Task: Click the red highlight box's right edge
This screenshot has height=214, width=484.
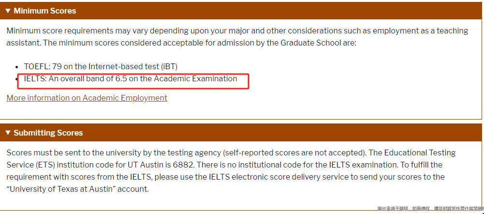Action: (x=249, y=81)
